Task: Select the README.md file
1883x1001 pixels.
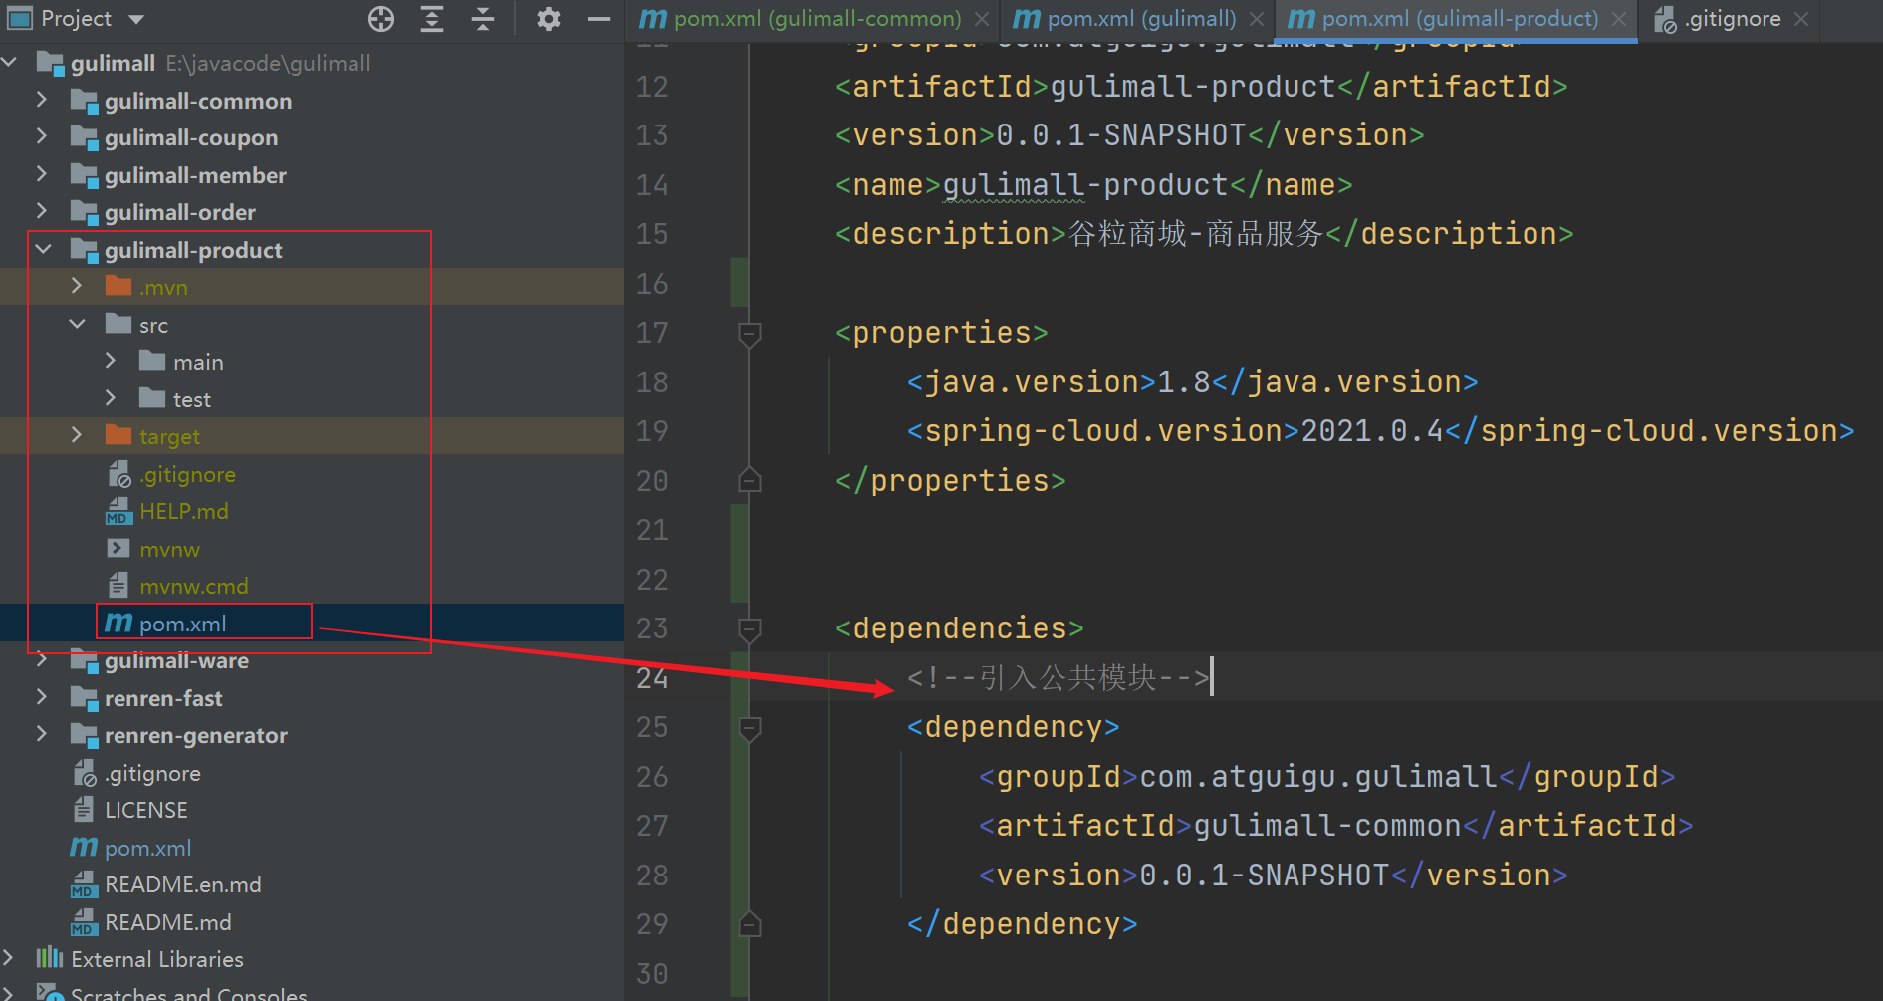Action: (168, 922)
